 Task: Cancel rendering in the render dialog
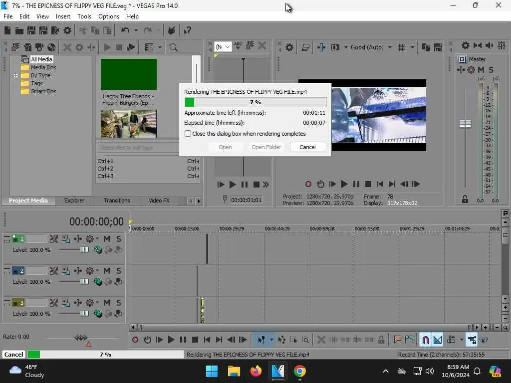tap(307, 147)
